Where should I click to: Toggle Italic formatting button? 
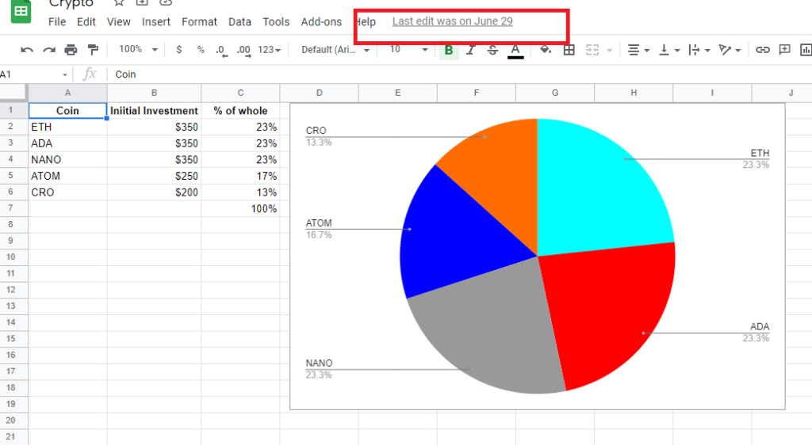coord(470,50)
